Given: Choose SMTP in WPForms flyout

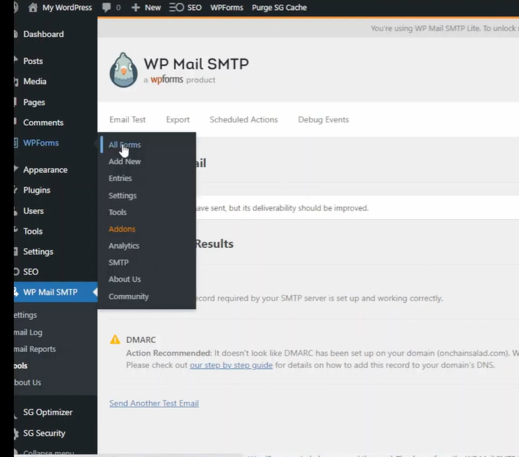Looking at the screenshot, I should [x=118, y=263].
